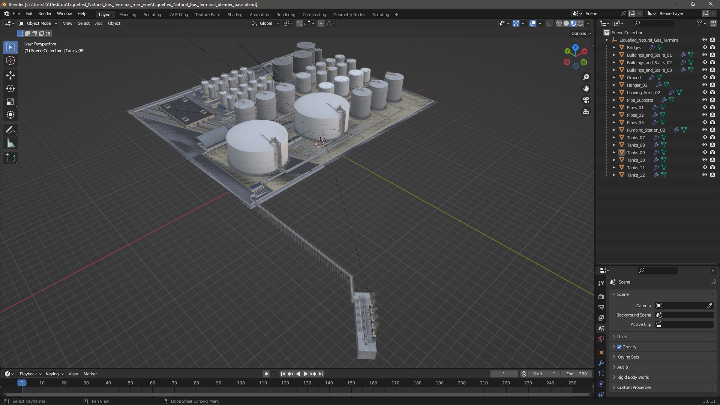Open the Render properties tab
The width and height of the screenshot is (720, 405).
[x=601, y=297]
